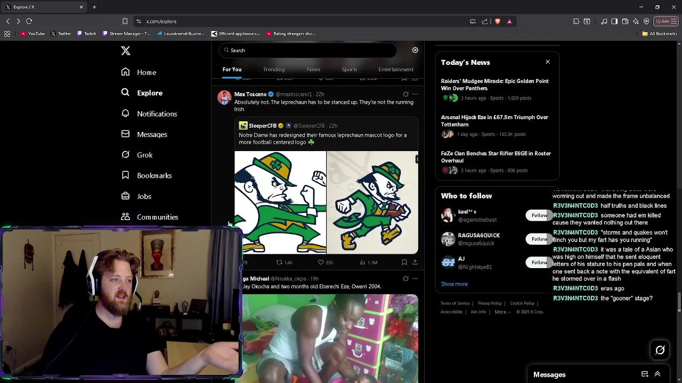Select Explore in sidebar navigation
Viewport: 682px width, 383px height.
[x=142, y=93]
